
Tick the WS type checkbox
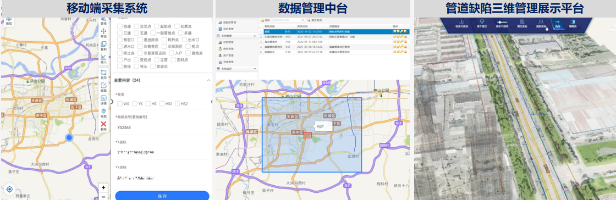pyautogui.click(x=120, y=103)
